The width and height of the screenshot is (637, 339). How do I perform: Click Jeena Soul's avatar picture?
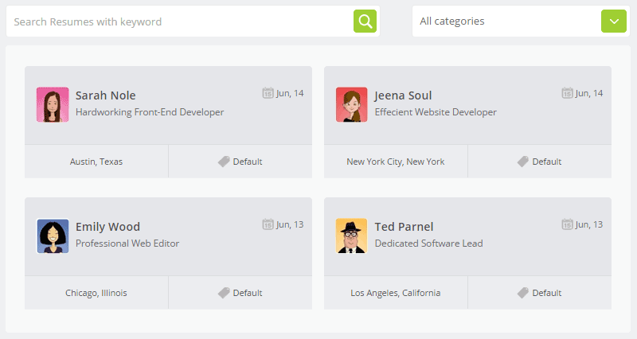tap(352, 104)
